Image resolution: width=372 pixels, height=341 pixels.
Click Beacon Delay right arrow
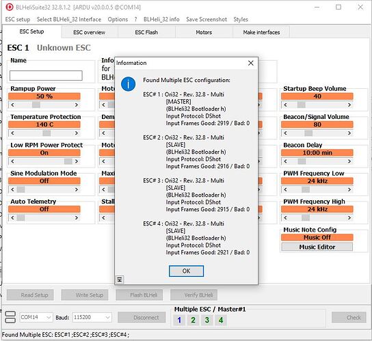[x=349, y=161]
